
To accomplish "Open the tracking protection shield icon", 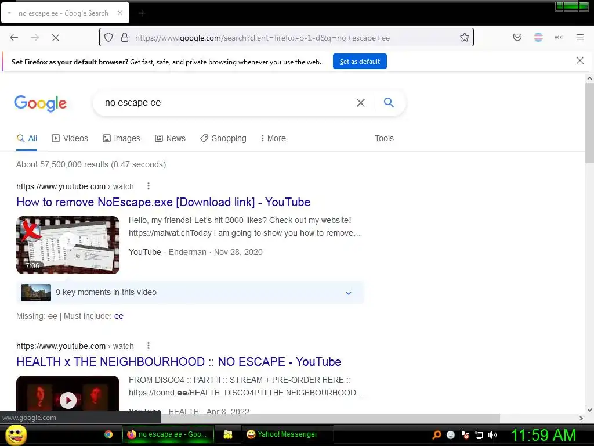I will (108, 38).
